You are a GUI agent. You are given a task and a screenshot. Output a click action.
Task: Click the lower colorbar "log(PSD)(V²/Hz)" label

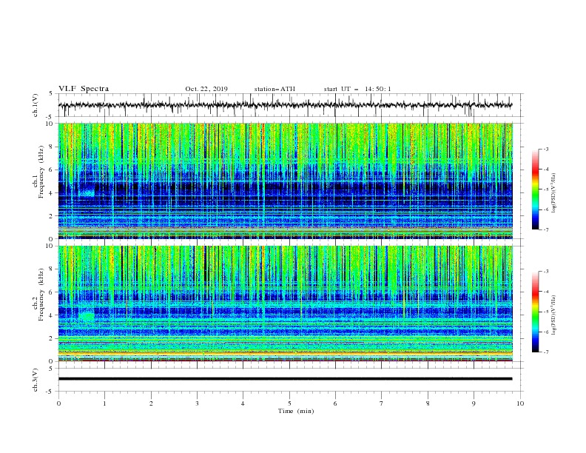[x=554, y=315]
